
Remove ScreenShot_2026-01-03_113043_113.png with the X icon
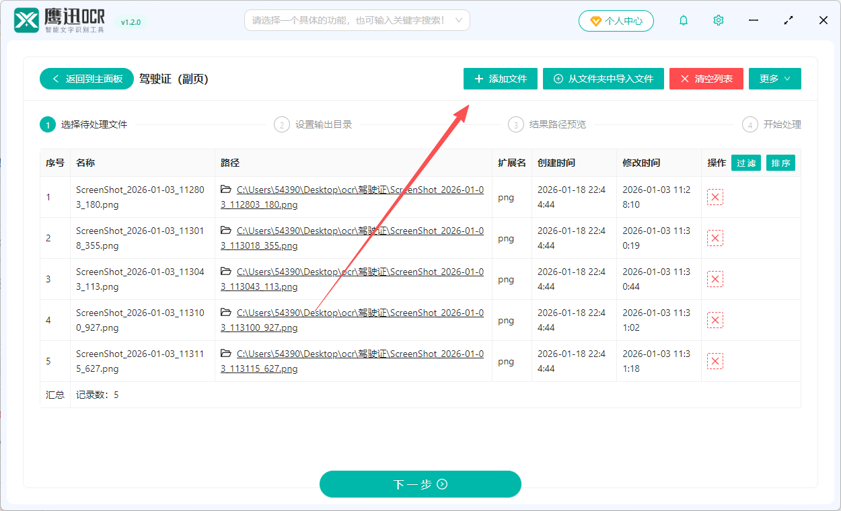pos(715,278)
